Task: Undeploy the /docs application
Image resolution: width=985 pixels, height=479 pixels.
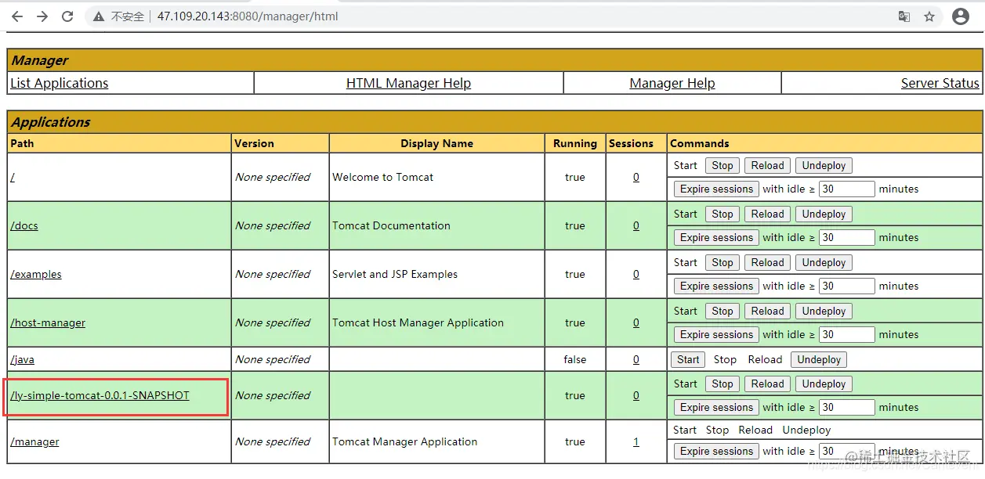Action: (x=824, y=214)
